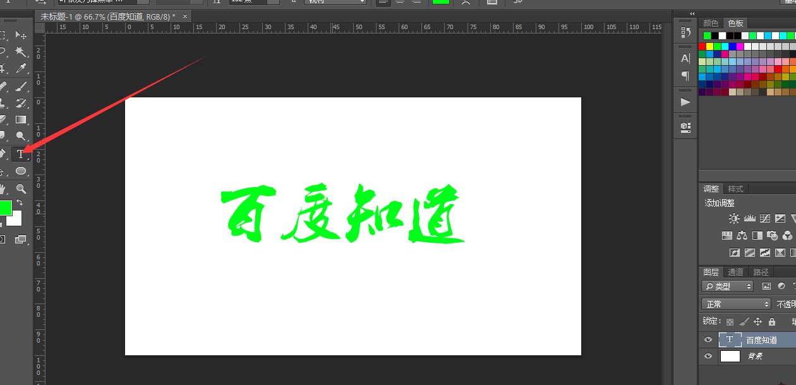Open the layer filter 类型 dropdown
Image resolution: width=796 pixels, height=385 pixels.
tap(728, 286)
